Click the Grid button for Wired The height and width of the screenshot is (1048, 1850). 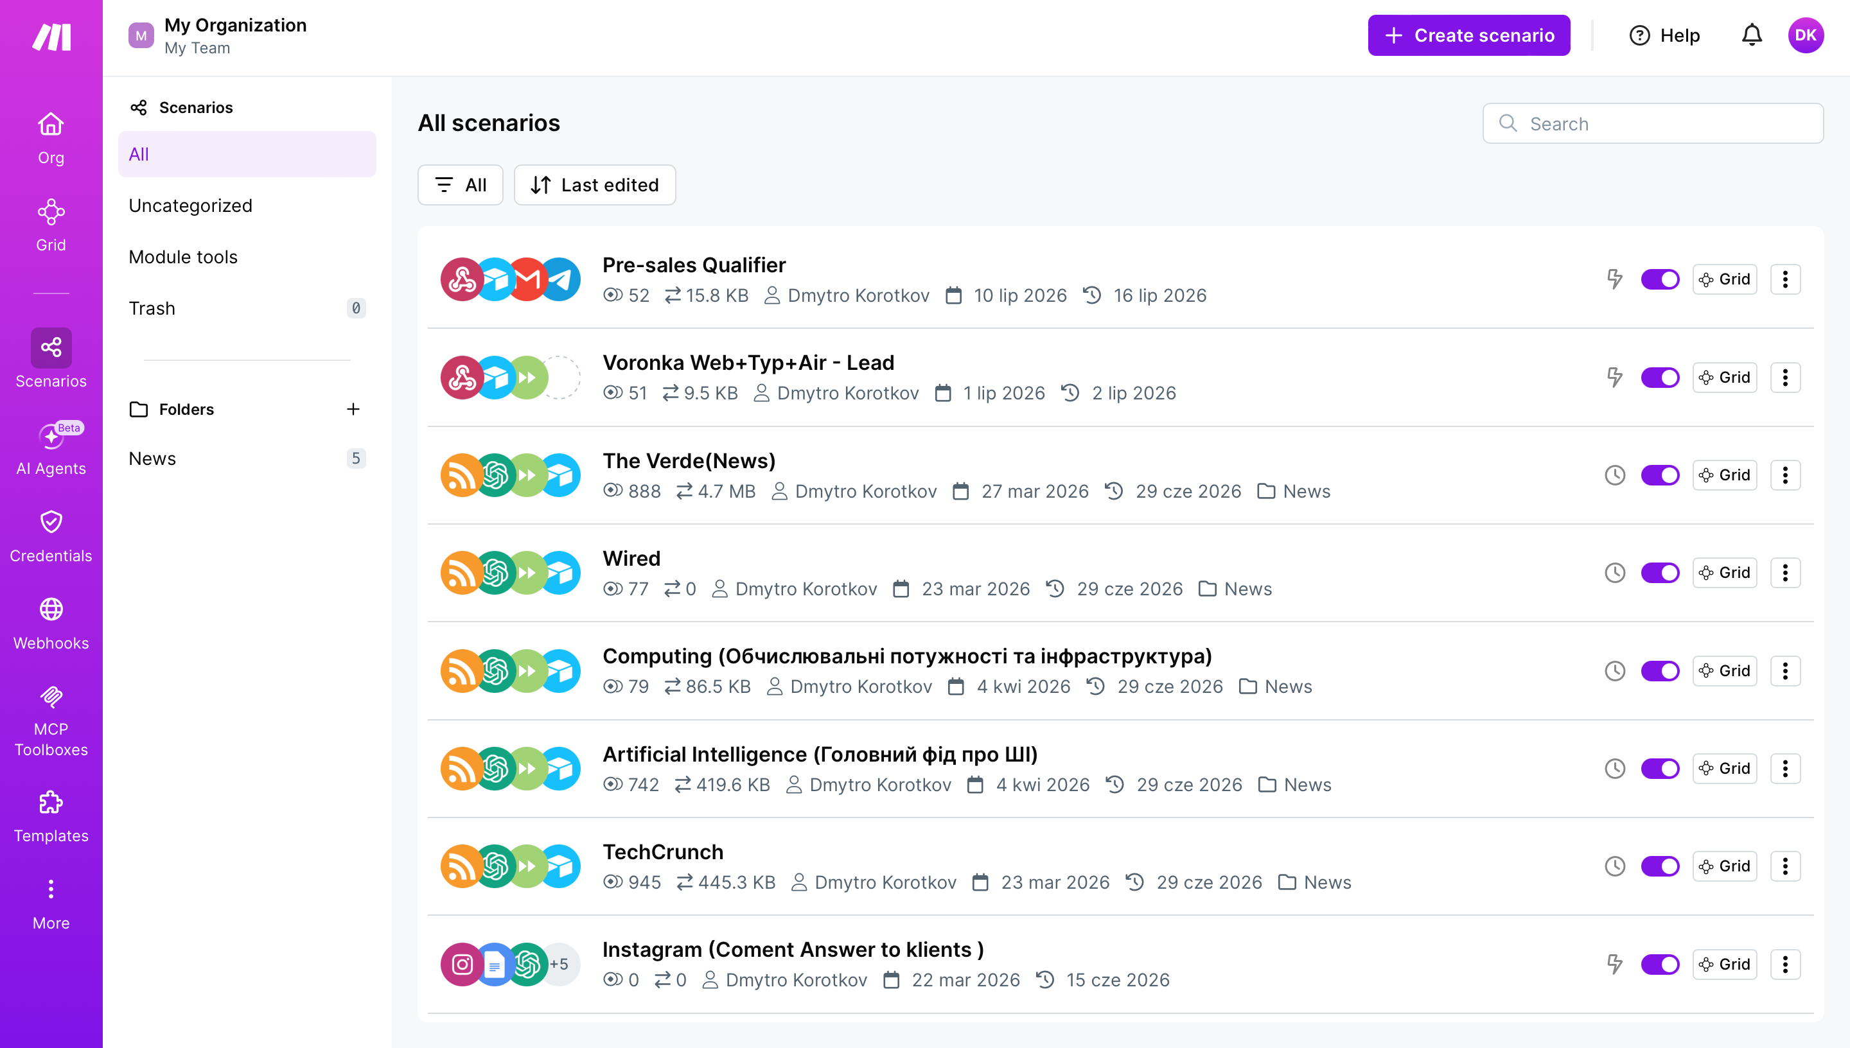pyautogui.click(x=1725, y=573)
